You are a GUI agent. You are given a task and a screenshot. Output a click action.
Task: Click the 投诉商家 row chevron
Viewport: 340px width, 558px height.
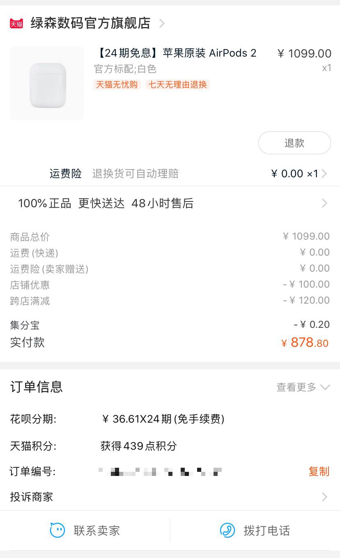click(324, 497)
